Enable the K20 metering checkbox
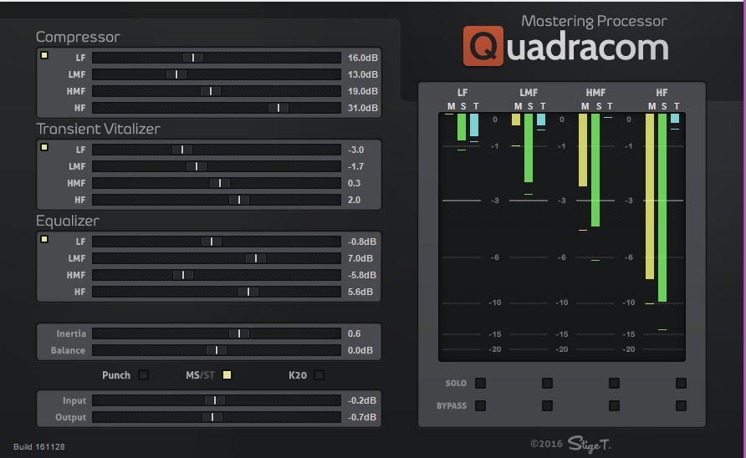This screenshot has height=458, width=746. click(319, 374)
